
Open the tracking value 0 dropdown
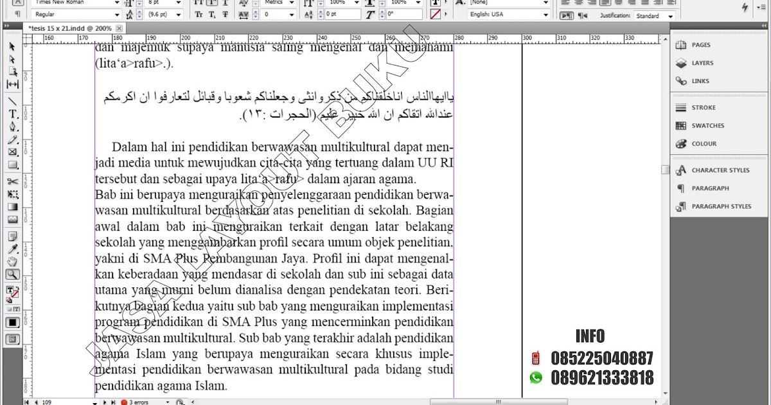(x=292, y=14)
